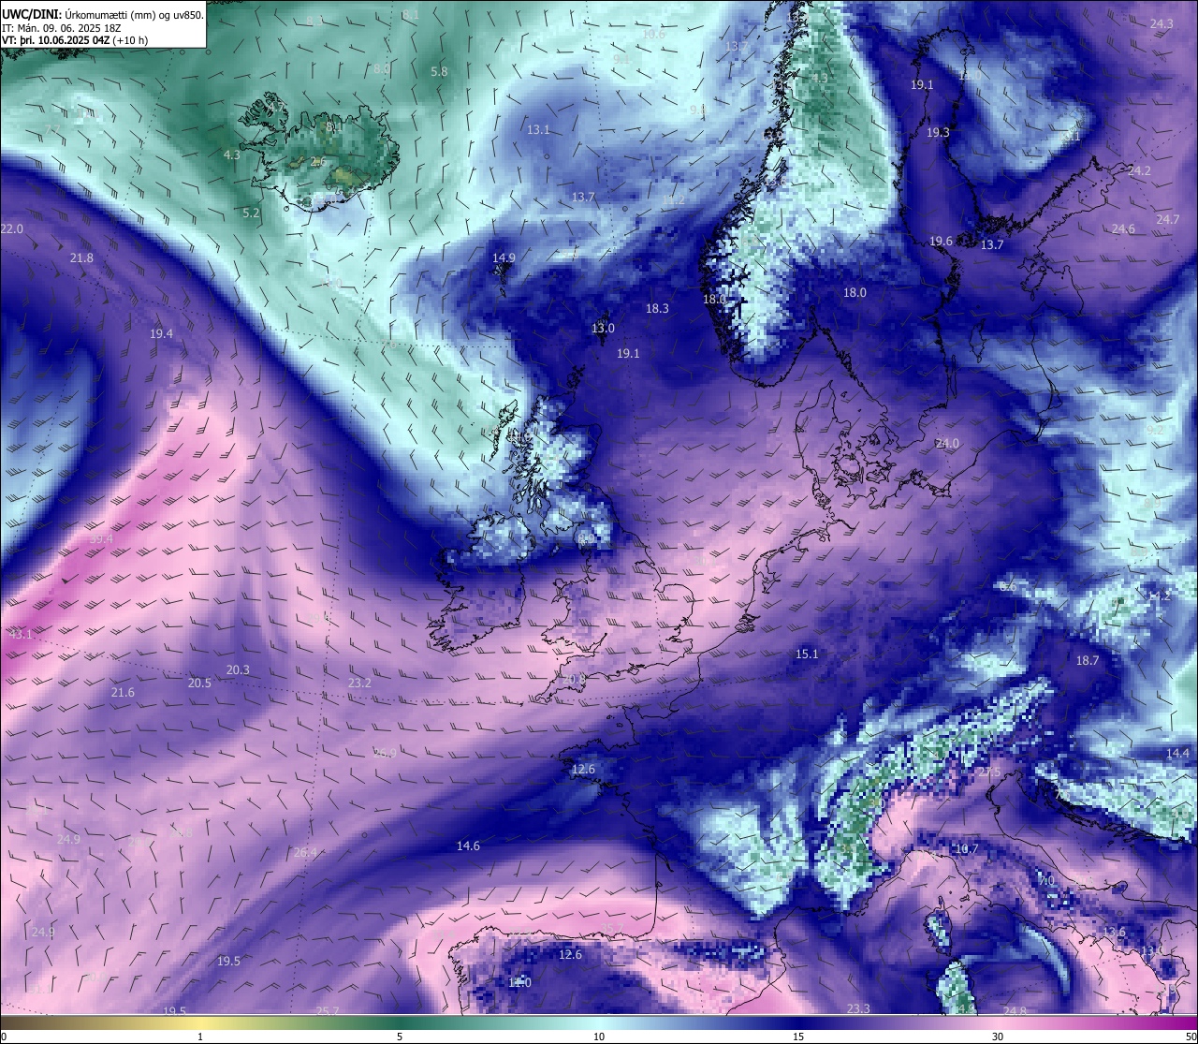This screenshot has width=1198, height=1044.
Task: Click the 13.0 value on the map
Action: tap(603, 328)
